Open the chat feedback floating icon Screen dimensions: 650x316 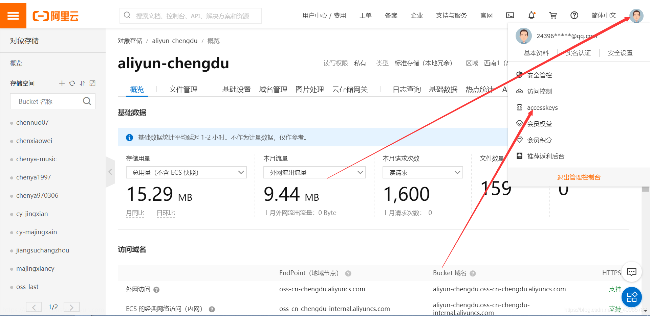(x=632, y=272)
